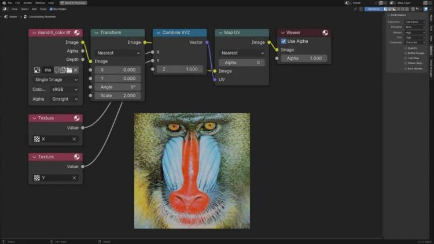434x244 pixels.
Task: Enable the Viewer Region checkbox
Action: 406,63
